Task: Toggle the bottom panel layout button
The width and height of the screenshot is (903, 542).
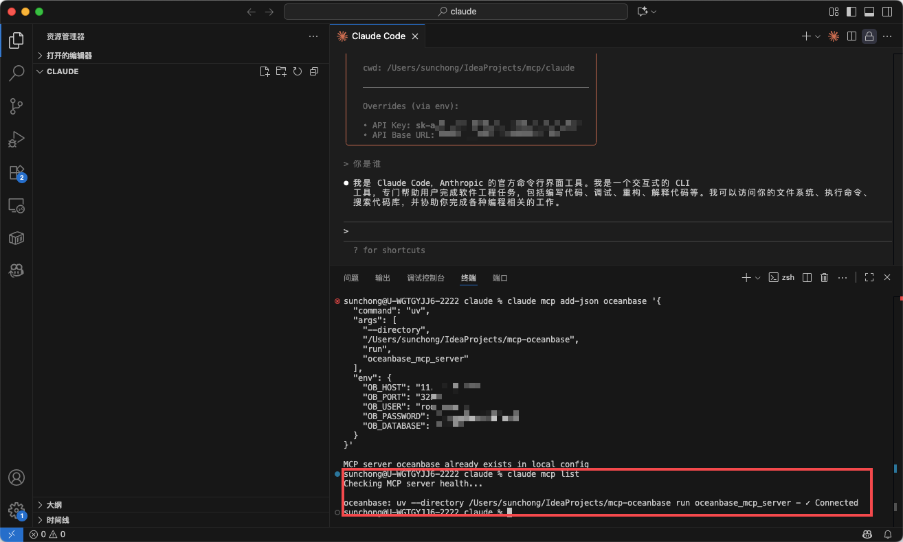Action: (869, 12)
